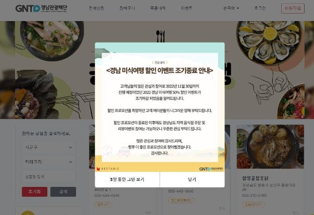Close the popup with 닫기 button
This screenshot has height=215, width=314.
192,179
